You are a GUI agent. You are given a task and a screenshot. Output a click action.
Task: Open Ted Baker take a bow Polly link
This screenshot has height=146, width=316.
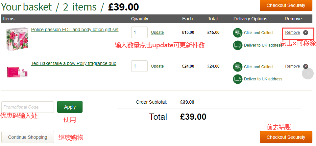(73, 64)
